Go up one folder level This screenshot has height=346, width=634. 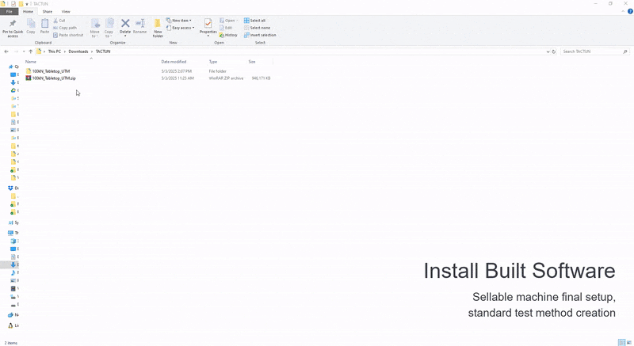tap(31, 51)
